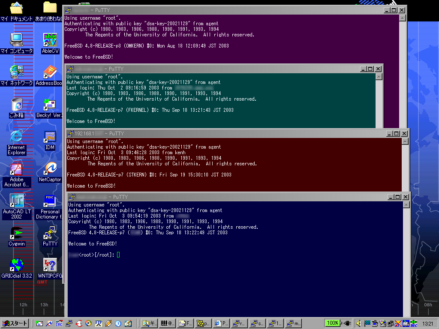Screen dimensions: 439x329
Task: Click the '192.168.1' PuTTY window title text
Action: point(84,134)
